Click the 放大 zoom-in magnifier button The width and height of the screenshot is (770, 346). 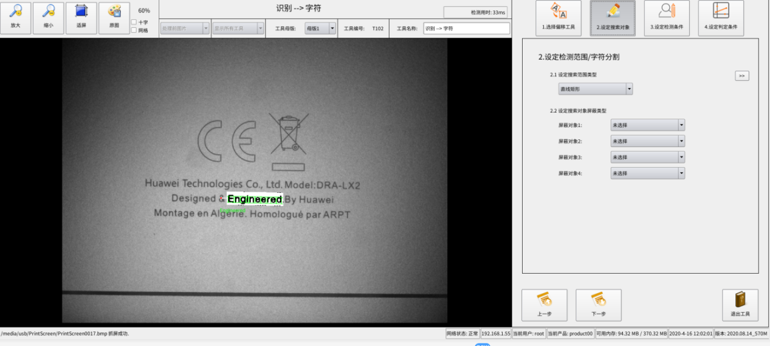pyautogui.click(x=16, y=18)
